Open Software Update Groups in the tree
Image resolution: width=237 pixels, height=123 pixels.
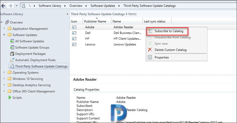tap(32, 48)
